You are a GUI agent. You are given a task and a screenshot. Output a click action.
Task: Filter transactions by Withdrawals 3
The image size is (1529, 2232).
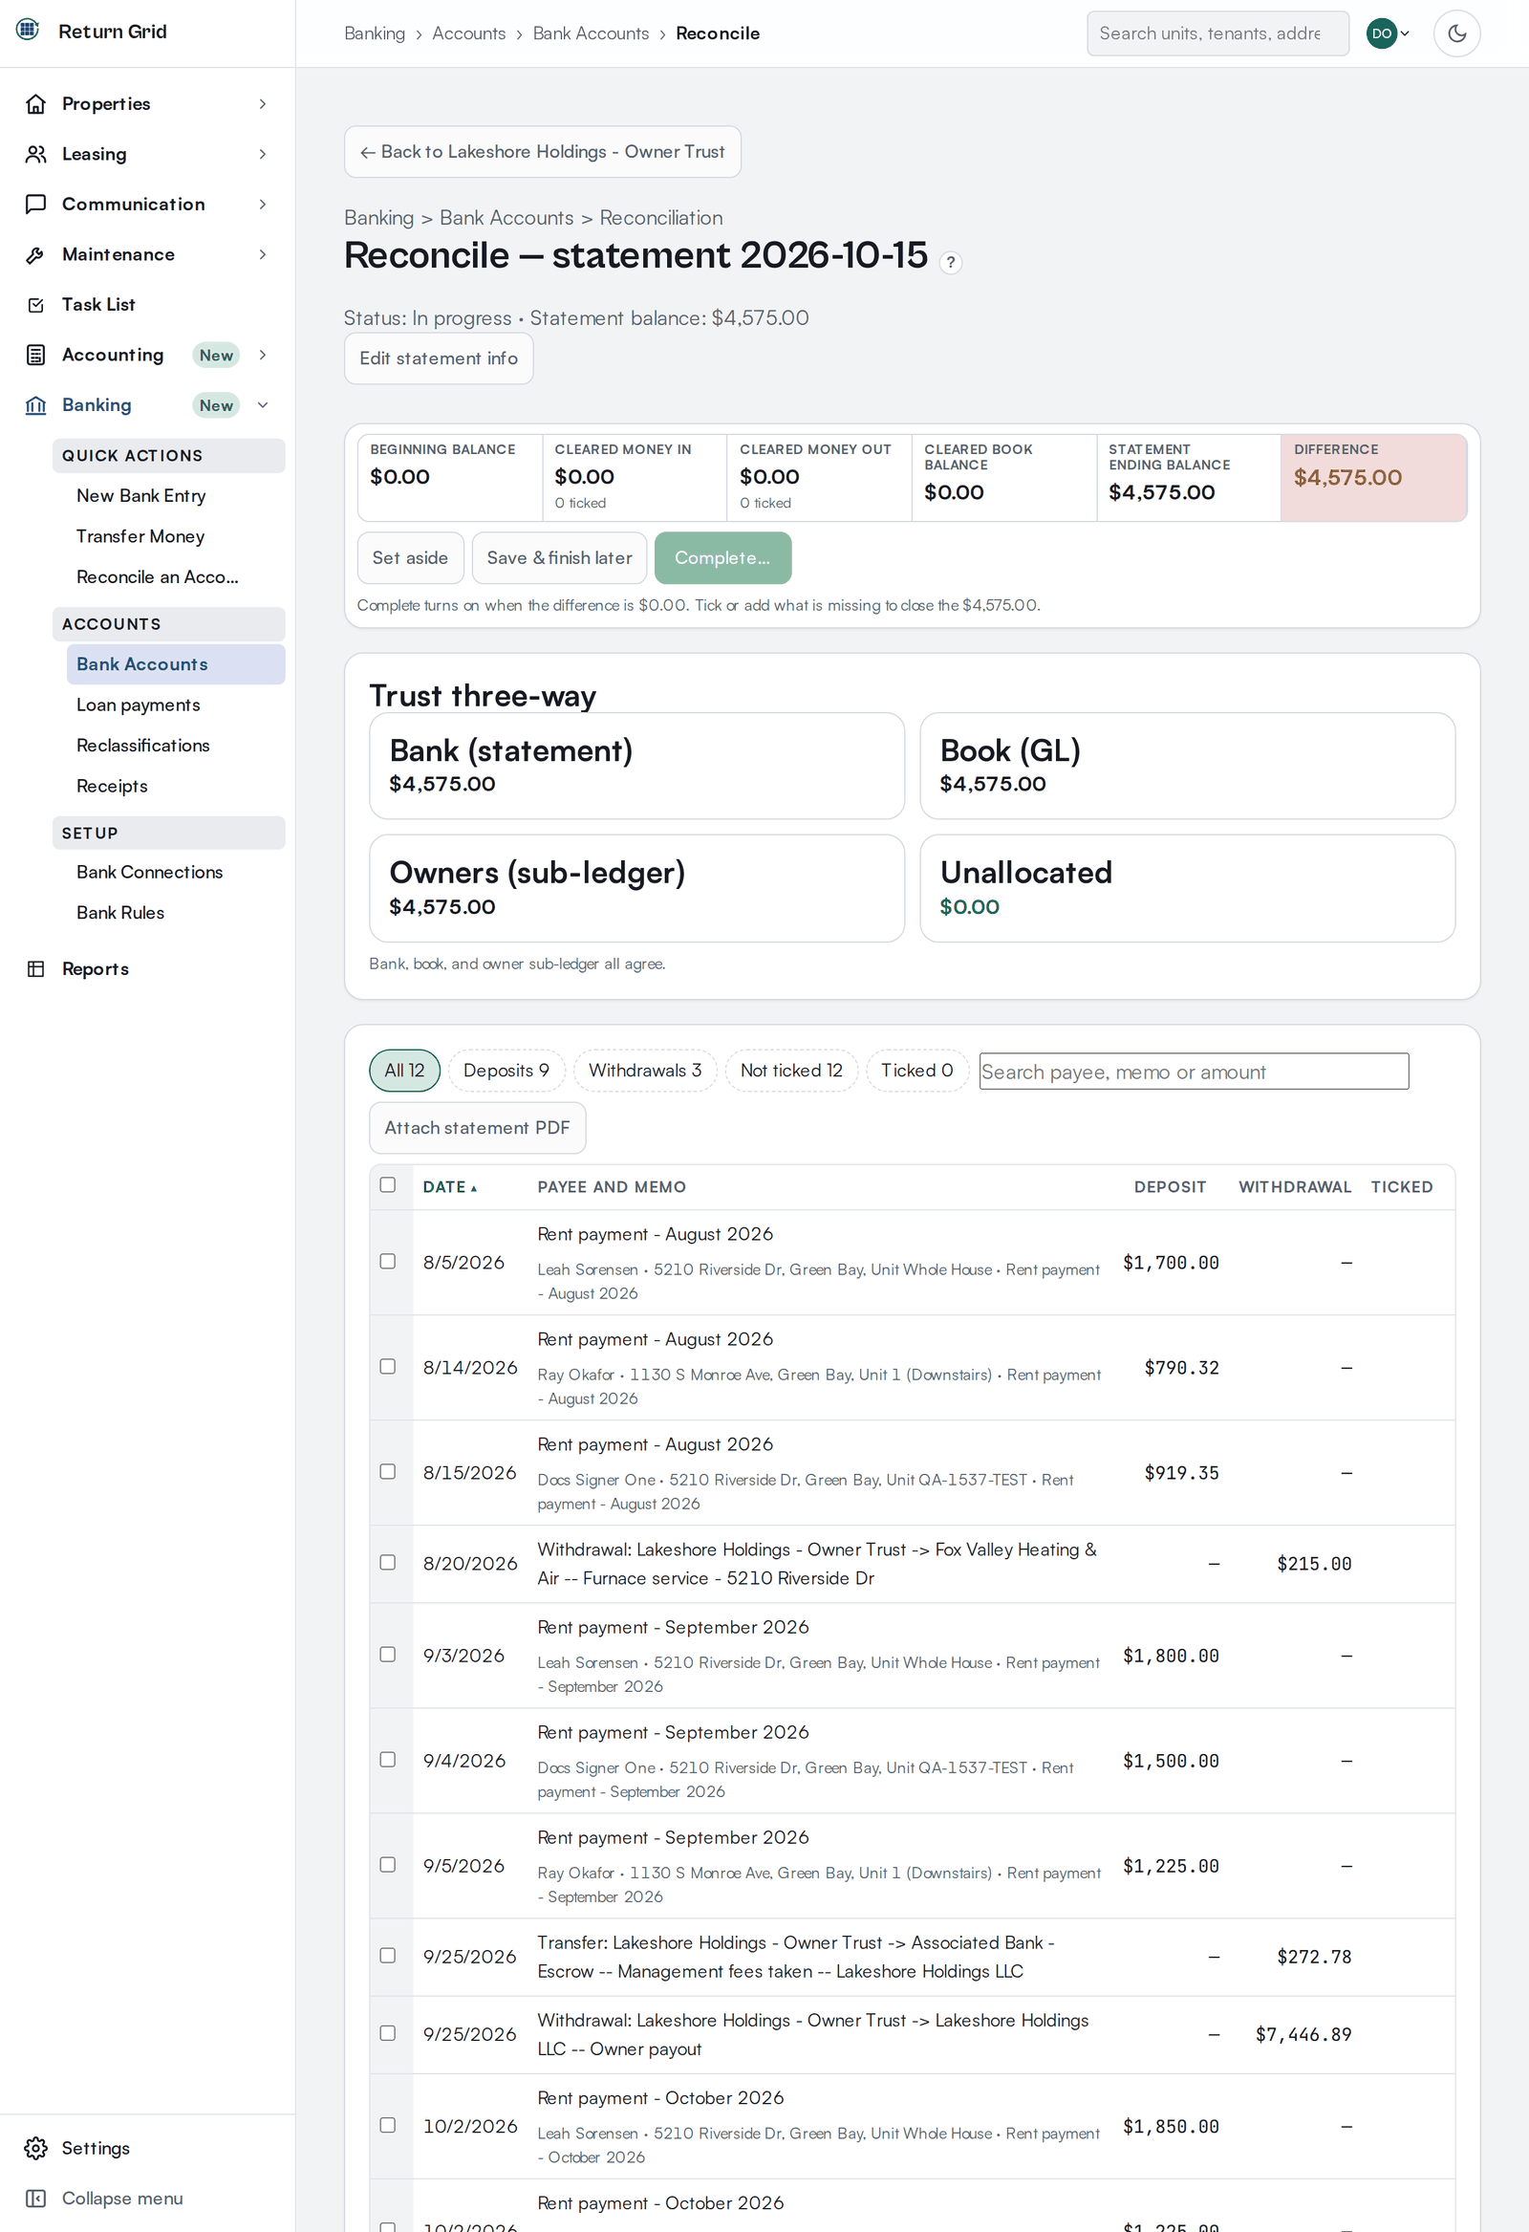(x=645, y=1071)
